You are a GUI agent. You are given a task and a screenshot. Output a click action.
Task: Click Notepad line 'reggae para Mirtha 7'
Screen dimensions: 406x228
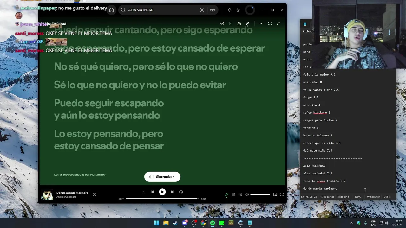pos(320,120)
